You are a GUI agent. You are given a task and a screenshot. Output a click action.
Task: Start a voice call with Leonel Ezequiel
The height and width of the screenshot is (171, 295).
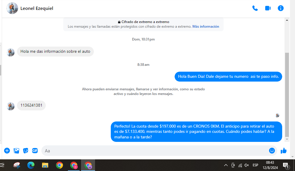[x=255, y=8]
